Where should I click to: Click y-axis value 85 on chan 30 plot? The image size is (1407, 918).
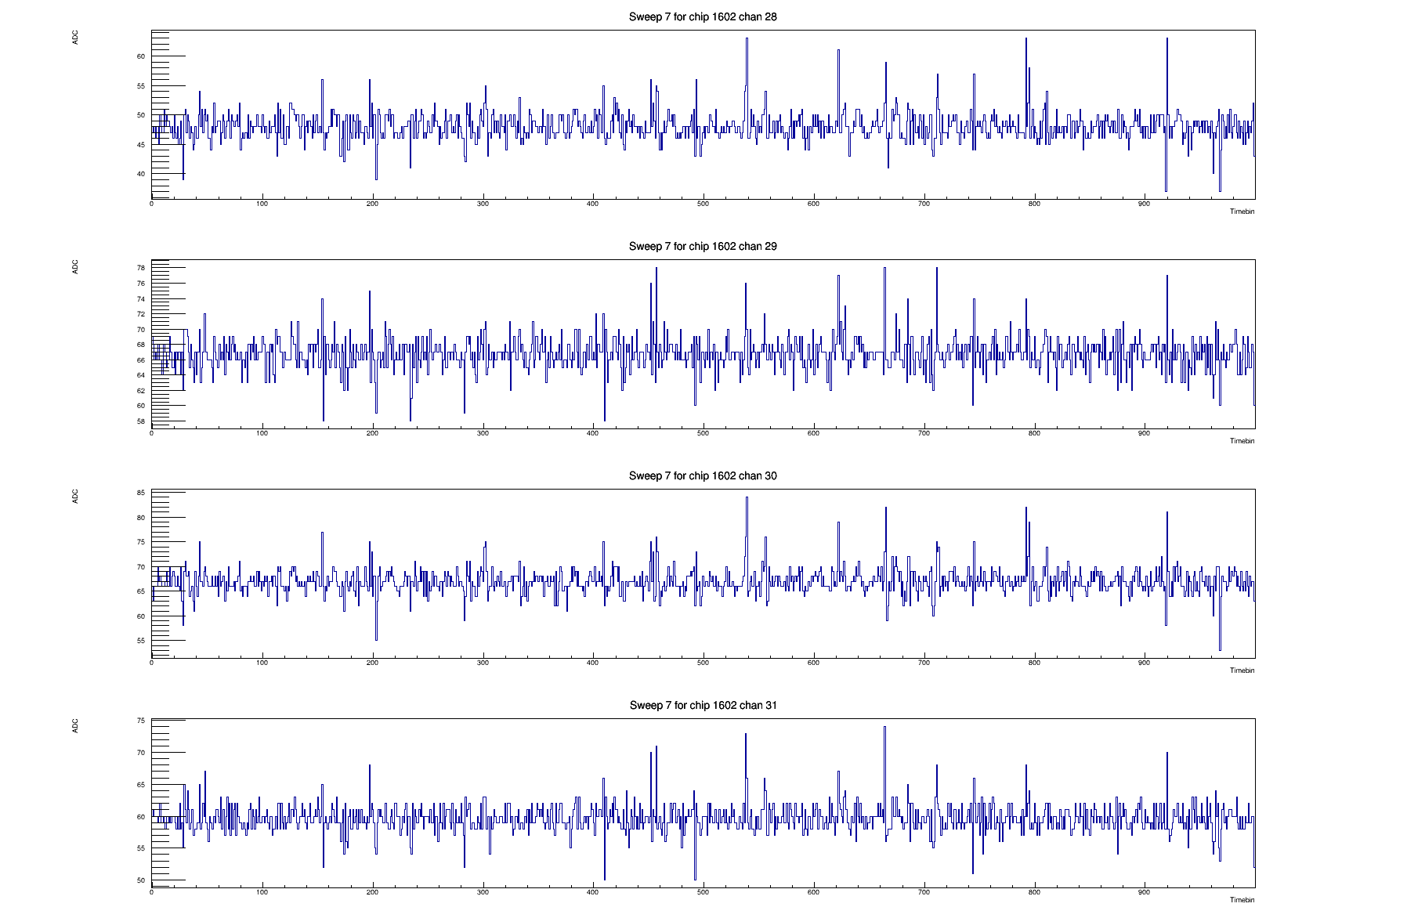(141, 493)
